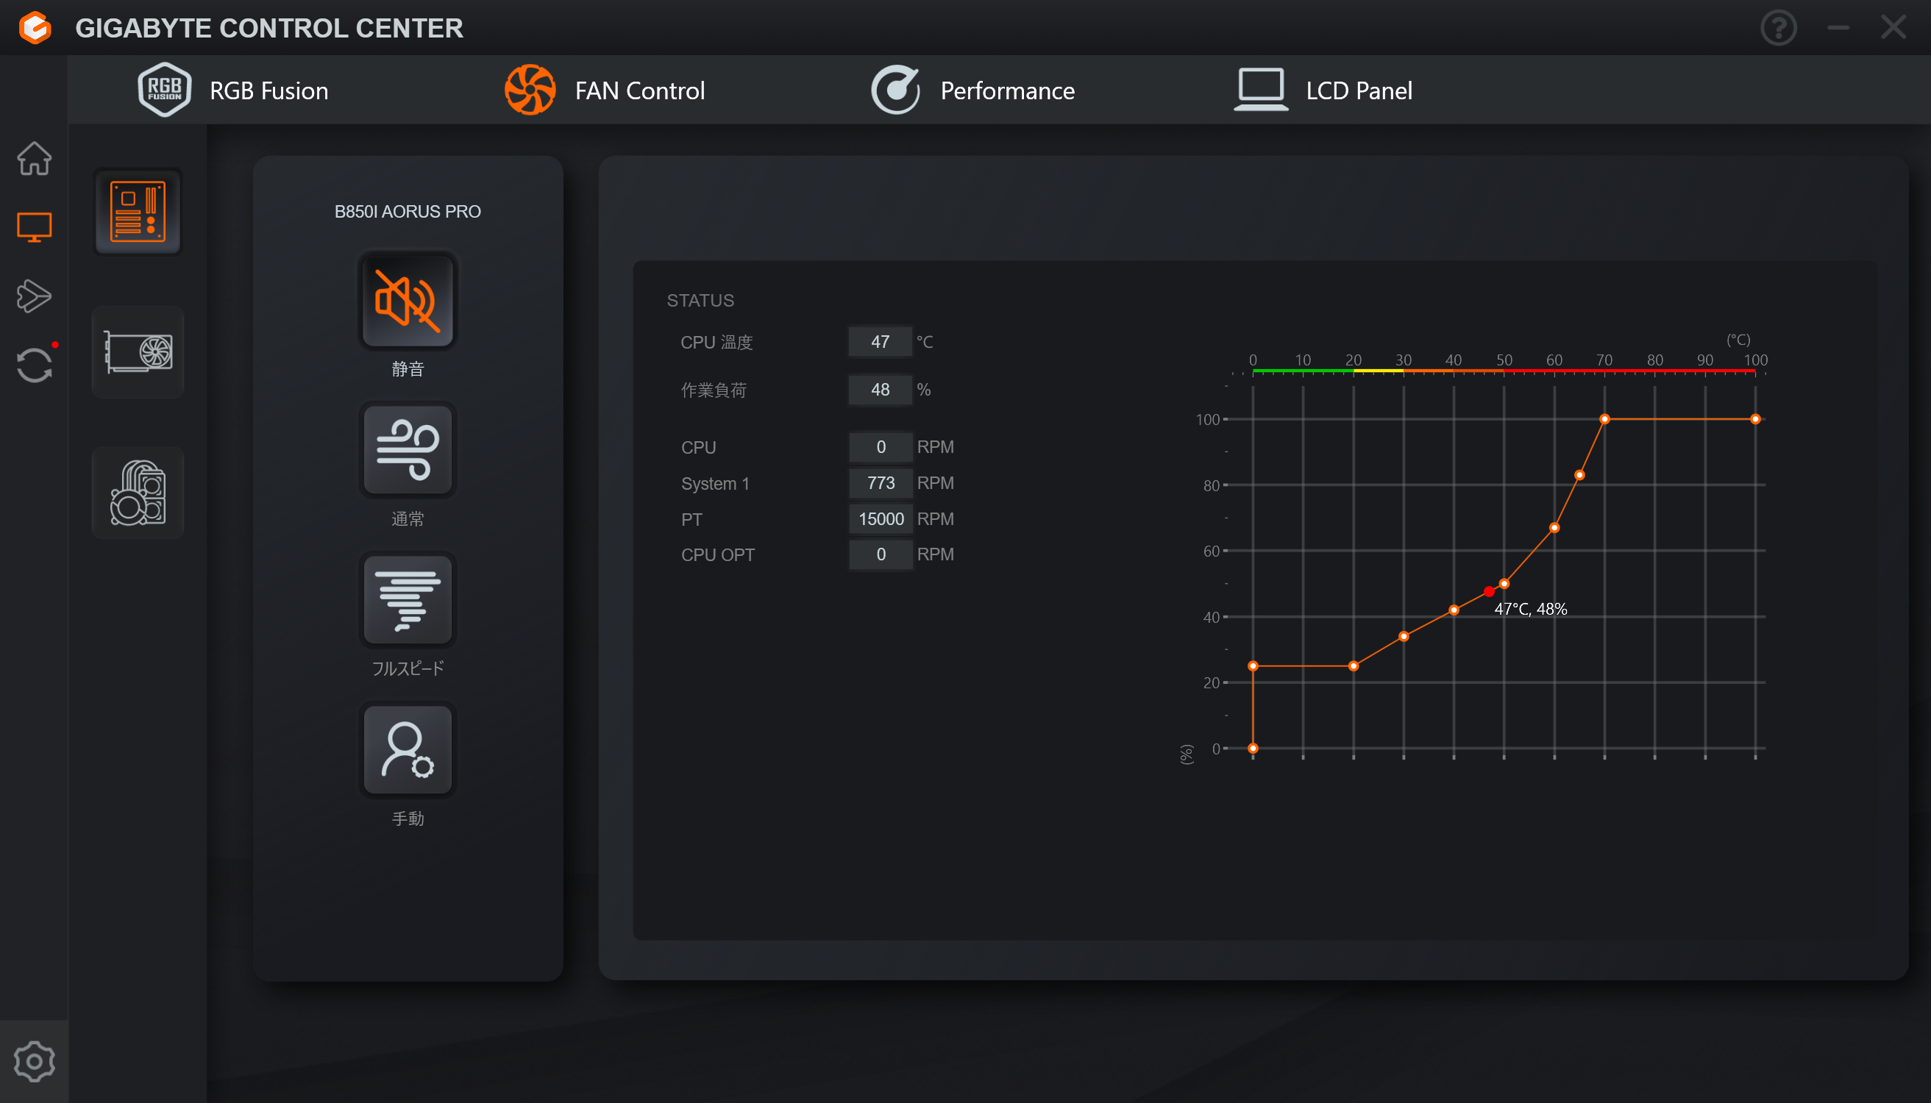Select the Manual (手動) fan mode
The height and width of the screenshot is (1103, 1931).
(x=408, y=749)
